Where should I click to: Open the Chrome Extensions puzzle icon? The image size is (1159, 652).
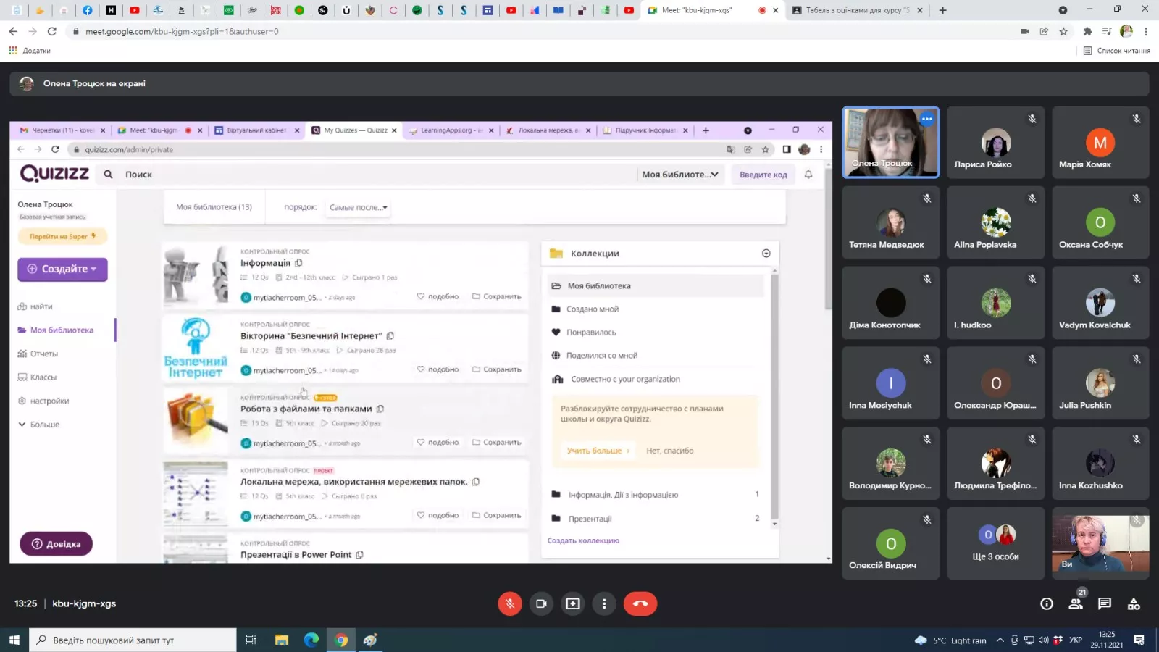coord(1087,31)
